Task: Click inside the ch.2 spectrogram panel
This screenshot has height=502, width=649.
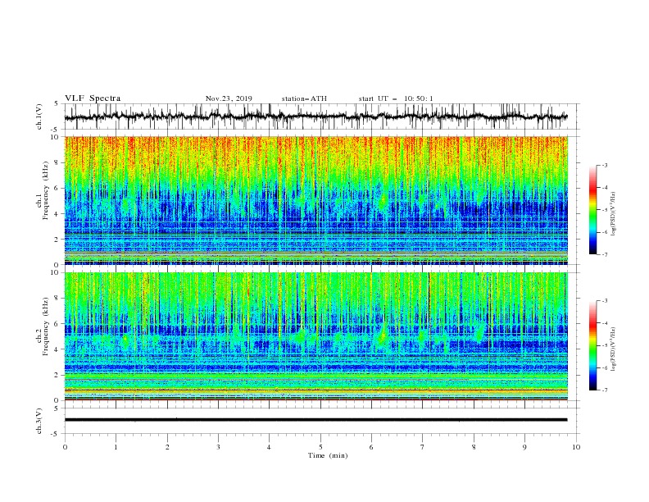Action: pyautogui.click(x=315, y=336)
